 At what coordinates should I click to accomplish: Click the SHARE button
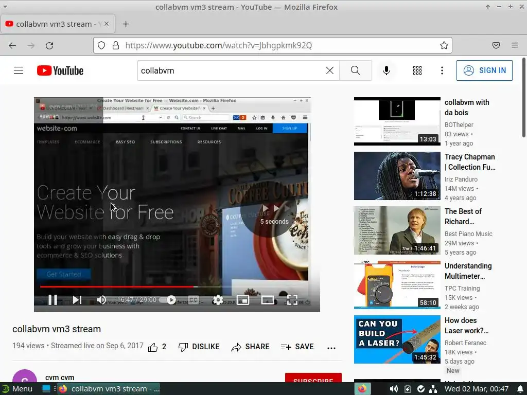pos(250,347)
